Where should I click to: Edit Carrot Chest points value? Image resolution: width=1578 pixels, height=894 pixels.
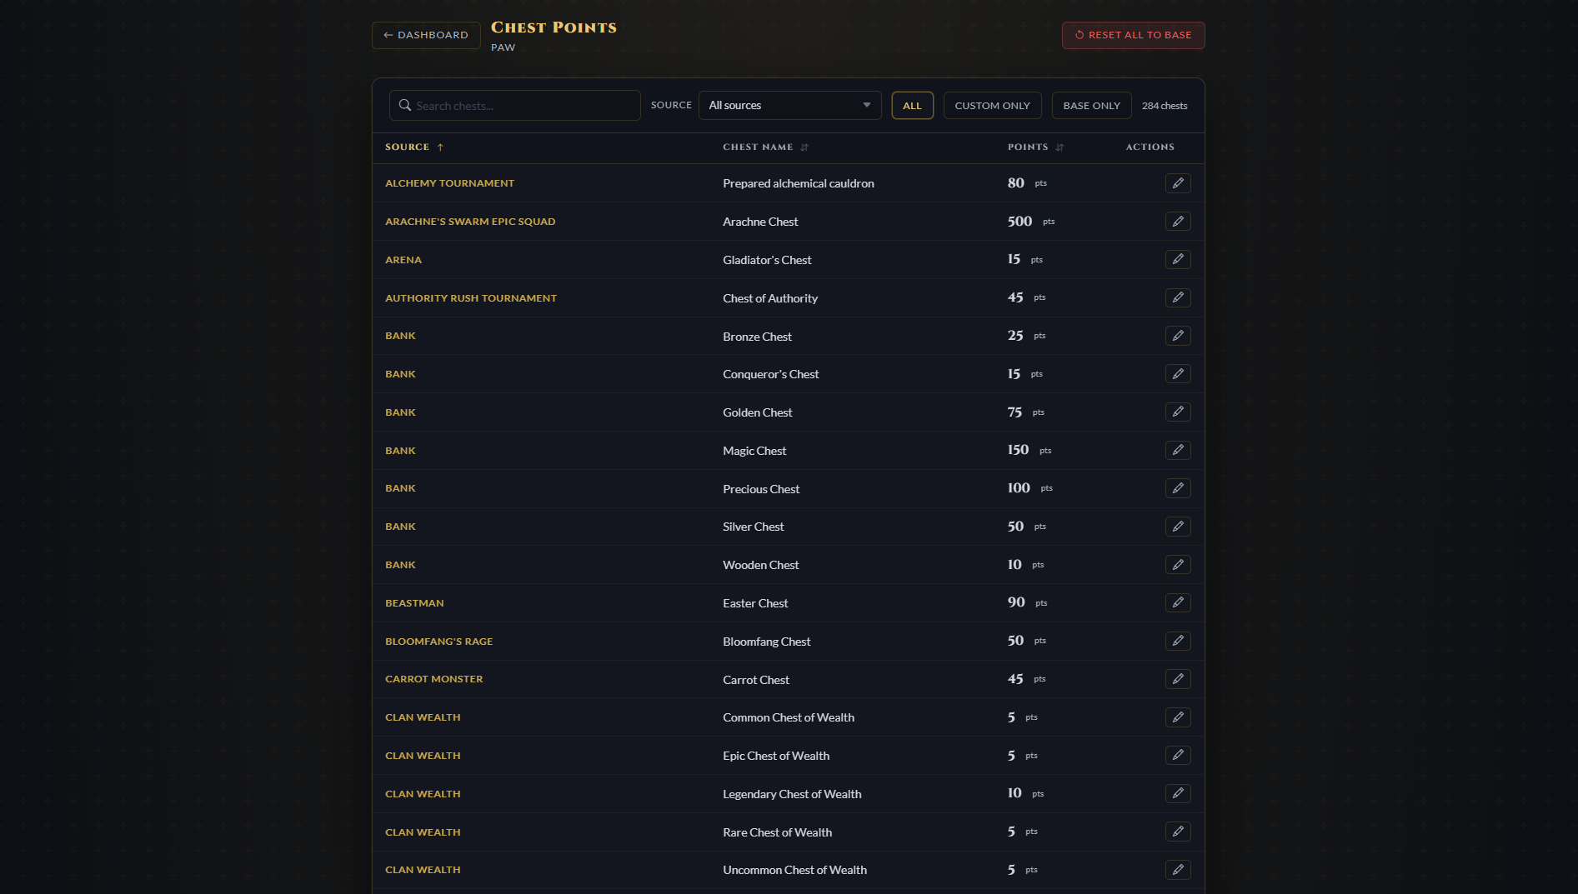(1178, 679)
